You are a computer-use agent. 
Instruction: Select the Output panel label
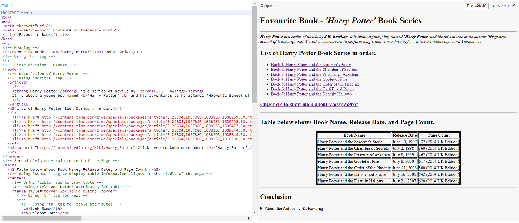coord(267,6)
